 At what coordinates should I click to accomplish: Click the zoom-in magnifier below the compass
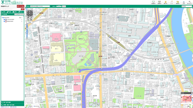pyautogui.click(x=28, y=18)
